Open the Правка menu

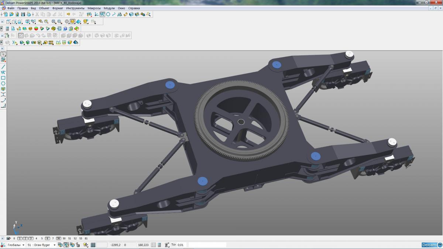coord(23,8)
